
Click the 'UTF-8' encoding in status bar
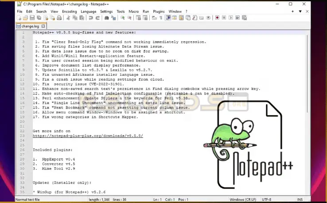point(267,199)
